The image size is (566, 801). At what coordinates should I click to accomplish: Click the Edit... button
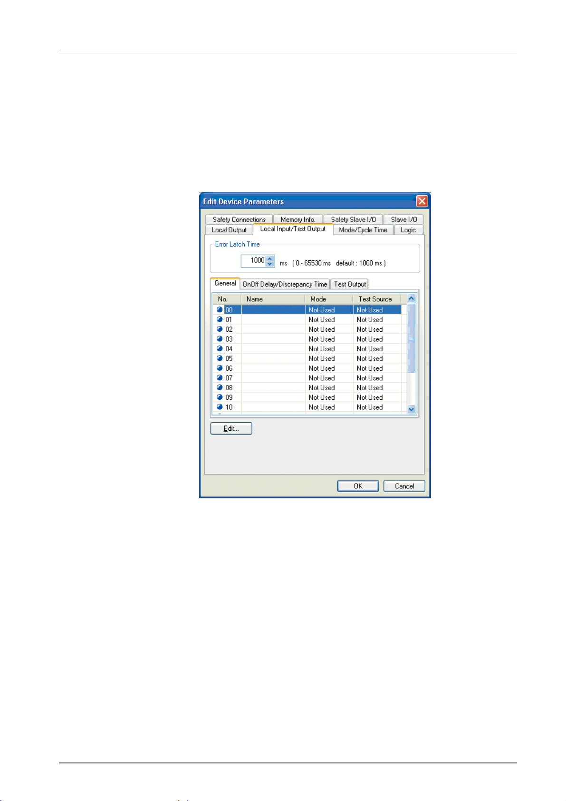tap(231, 428)
